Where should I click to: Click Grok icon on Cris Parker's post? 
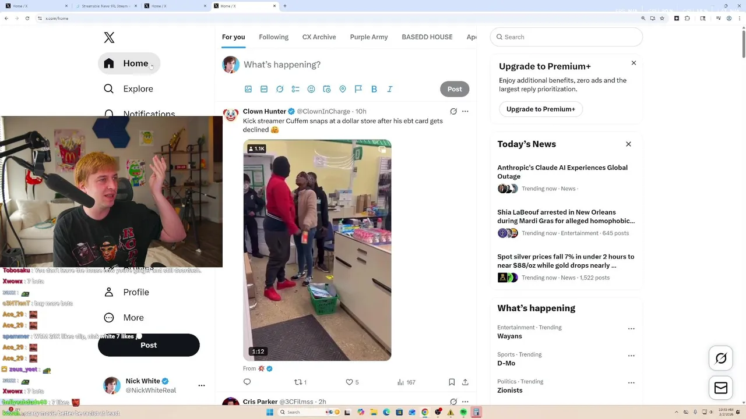point(453,402)
